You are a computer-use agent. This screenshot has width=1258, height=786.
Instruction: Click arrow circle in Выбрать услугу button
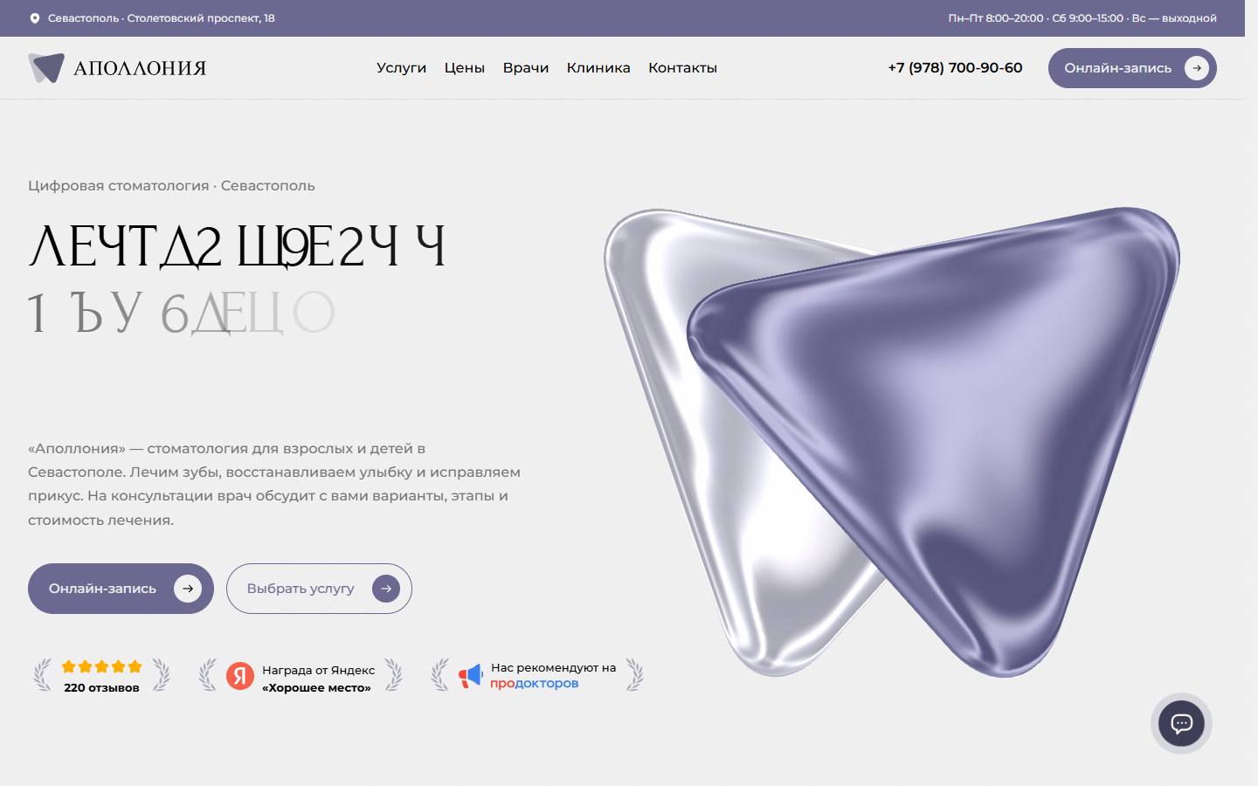click(386, 589)
